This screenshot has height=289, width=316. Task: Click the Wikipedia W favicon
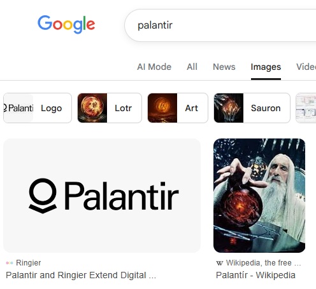[x=220, y=263]
